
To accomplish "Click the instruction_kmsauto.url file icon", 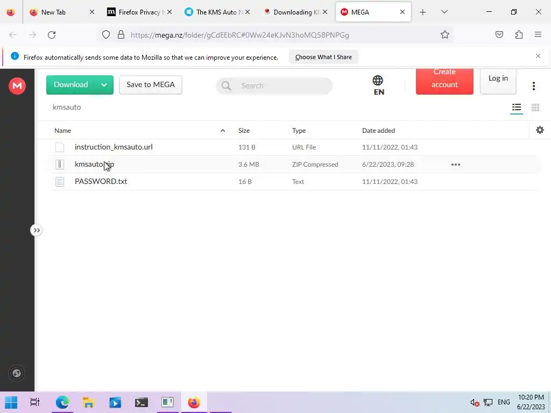I will (60, 147).
